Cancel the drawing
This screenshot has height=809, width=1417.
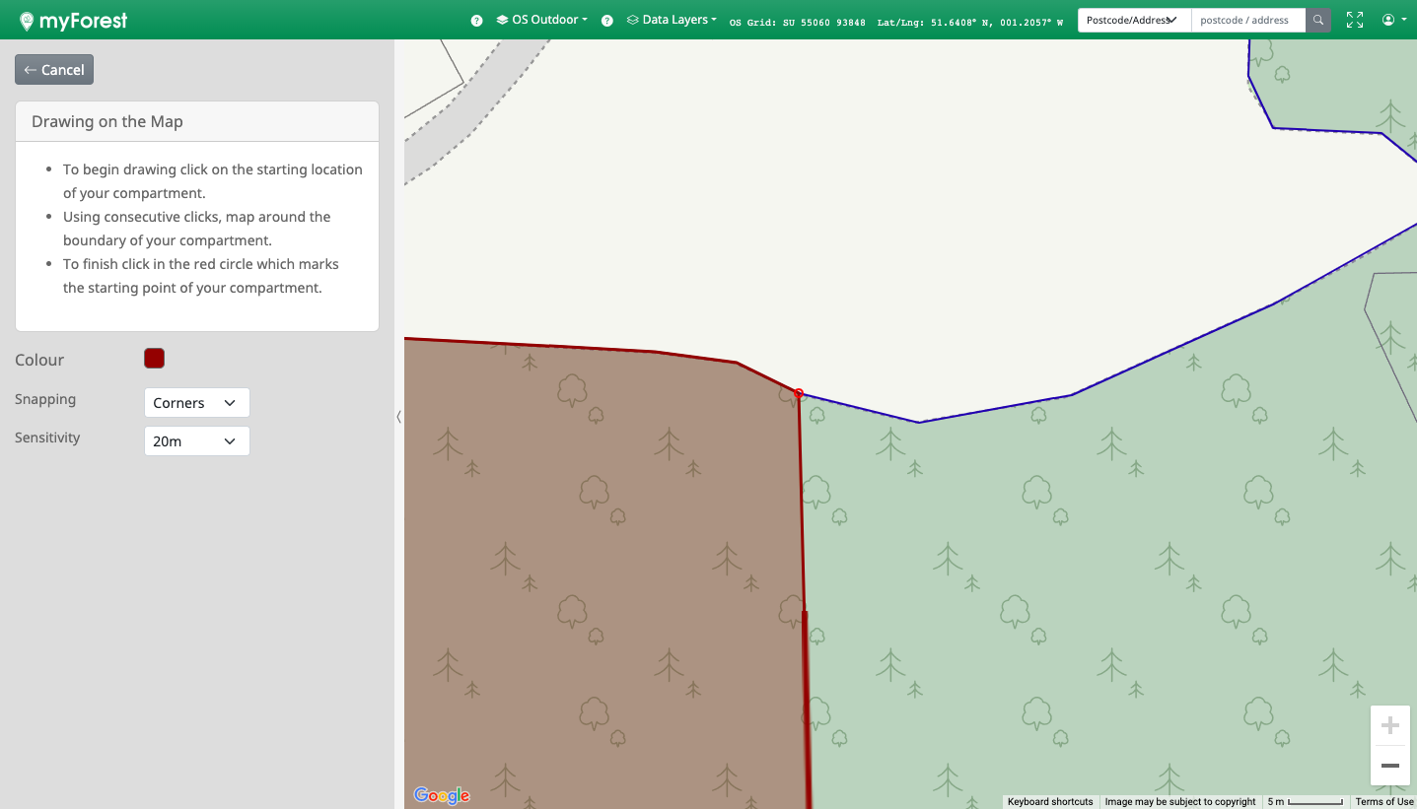54,70
